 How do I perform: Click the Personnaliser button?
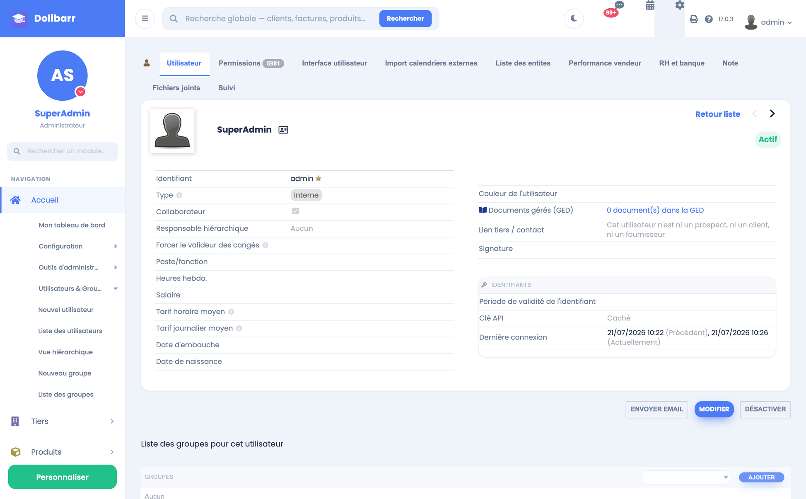[63, 477]
